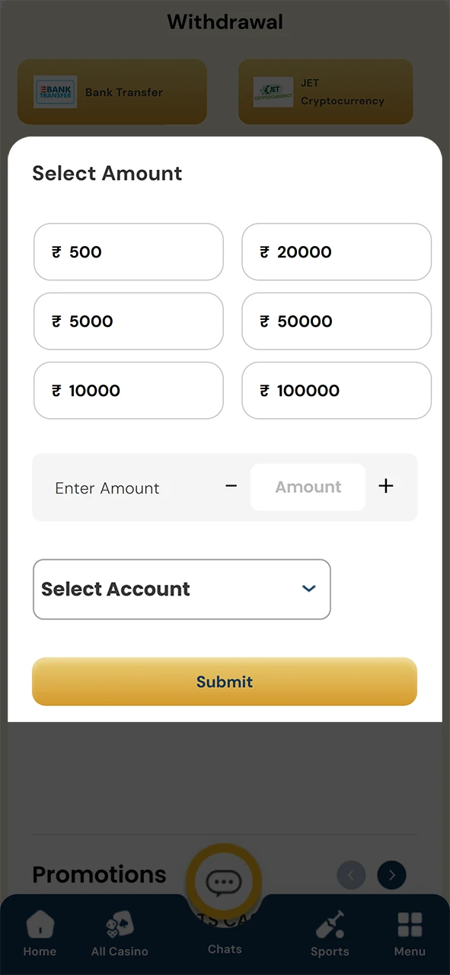Expand the account chevron arrow
This screenshot has height=975, width=450.
(309, 589)
